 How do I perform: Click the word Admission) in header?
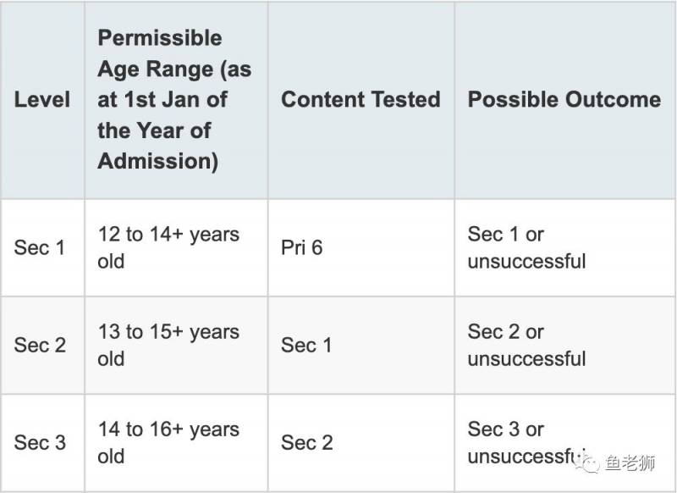[157, 161]
